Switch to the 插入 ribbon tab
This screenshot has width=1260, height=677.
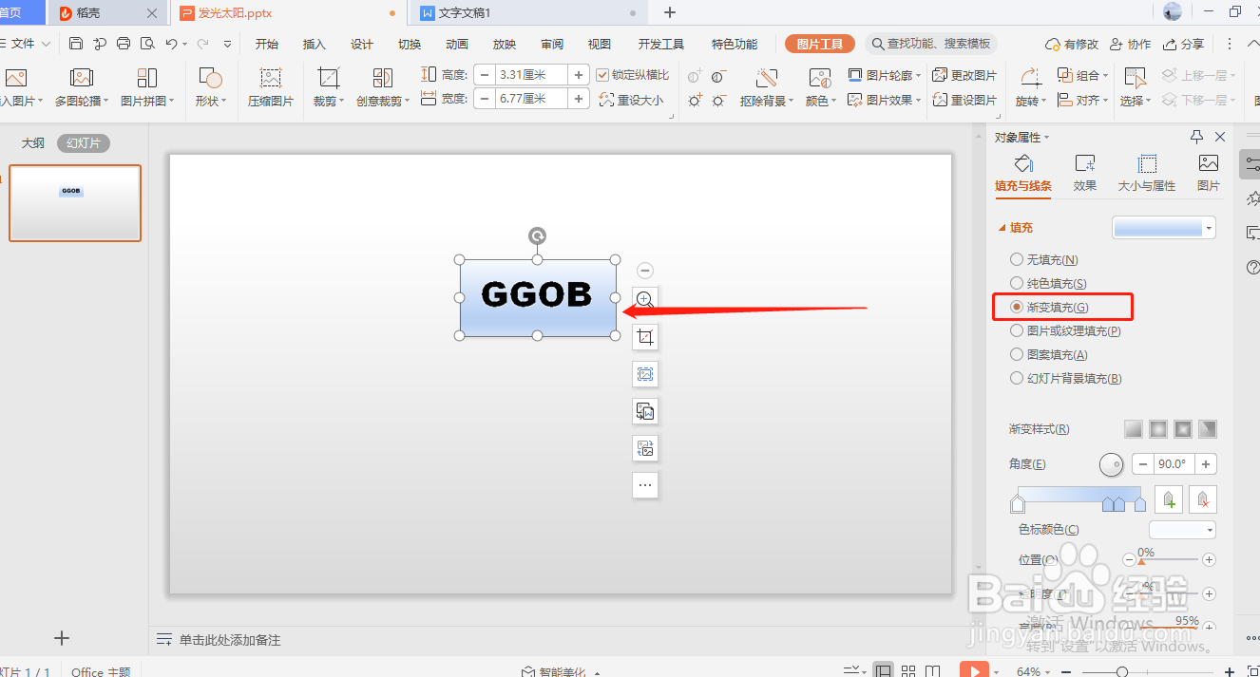click(x=314, y=43)
